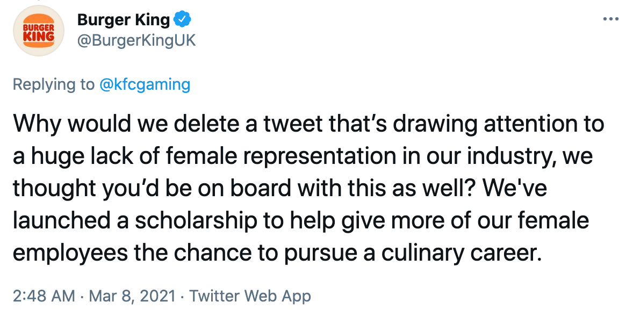The height and width of the screenshot is (316, 633).
Task: Open the Twitter Web App source label
Action: pos(250,296)
